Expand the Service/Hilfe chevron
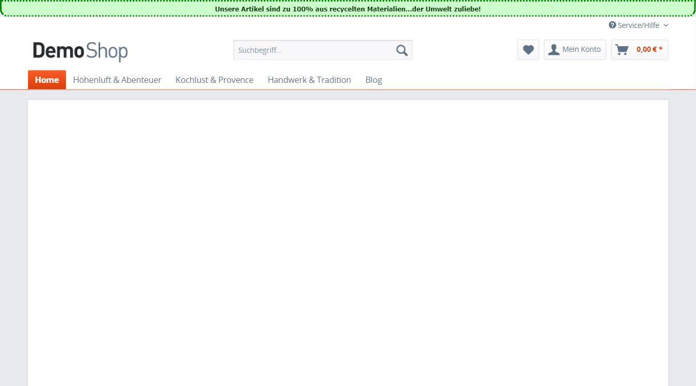Image resolution: width=696 pixels, height=386 pixels. tap(666, 25)
